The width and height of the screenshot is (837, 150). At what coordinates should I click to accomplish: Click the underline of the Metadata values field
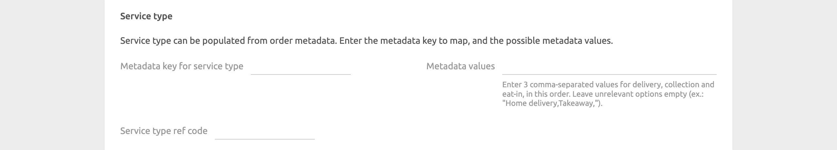pyautogui.click(x=609, y=75)
